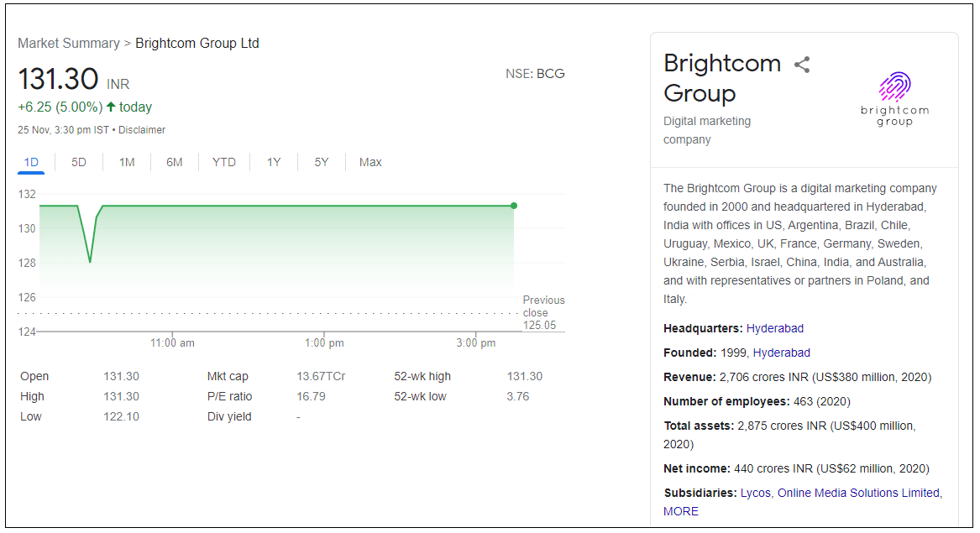Click the 25 Nov, 3:30 pm IST timestamp

63,130
